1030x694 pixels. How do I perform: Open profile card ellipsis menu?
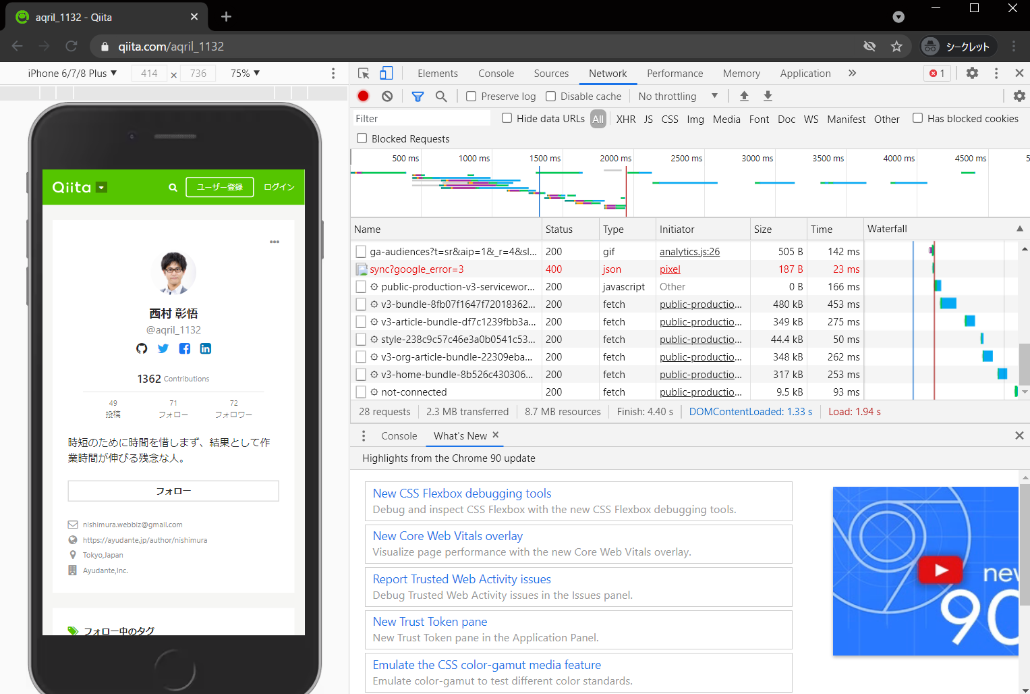tap(275, 242)
